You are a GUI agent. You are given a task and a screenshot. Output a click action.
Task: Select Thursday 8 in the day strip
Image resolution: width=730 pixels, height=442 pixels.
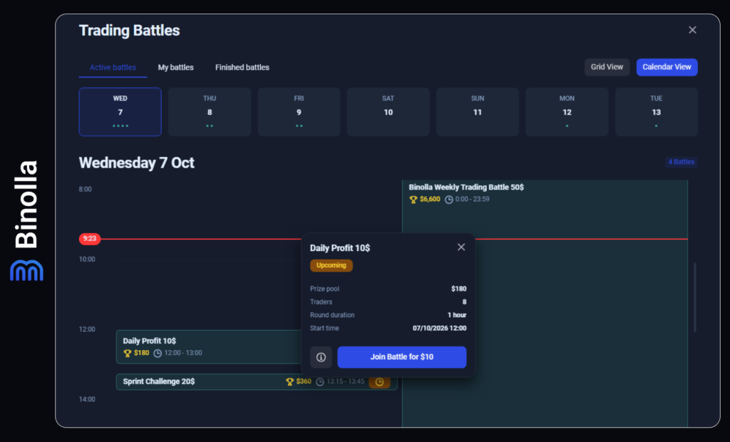210,112
